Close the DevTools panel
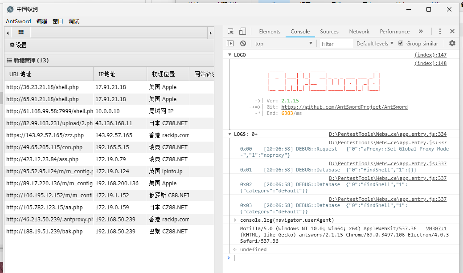This screenshot has width=463, height=273. (x=452, y=31)
